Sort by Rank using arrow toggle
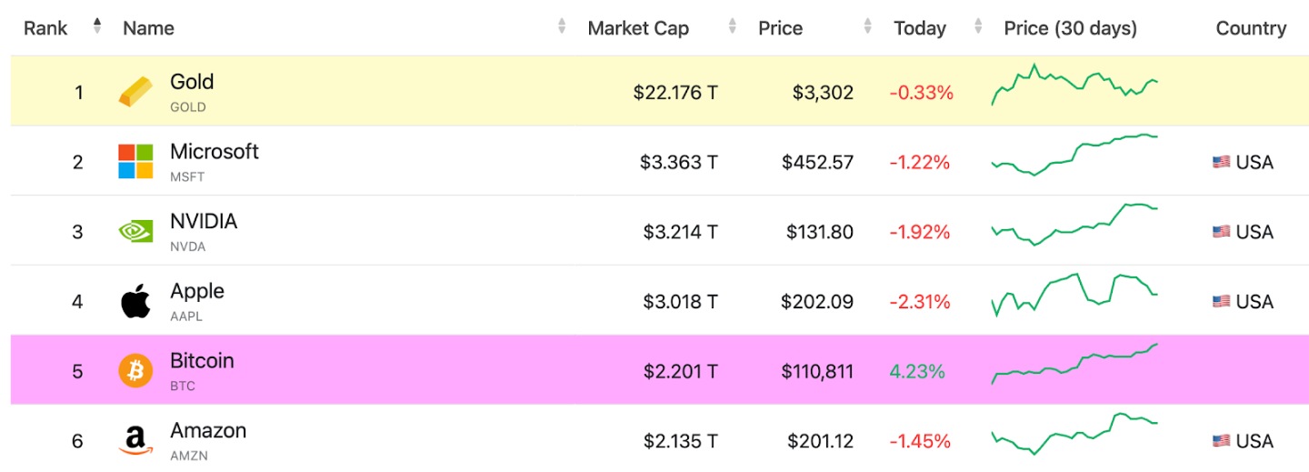Screen dimensions: 1309x472 tap(97, 27)
